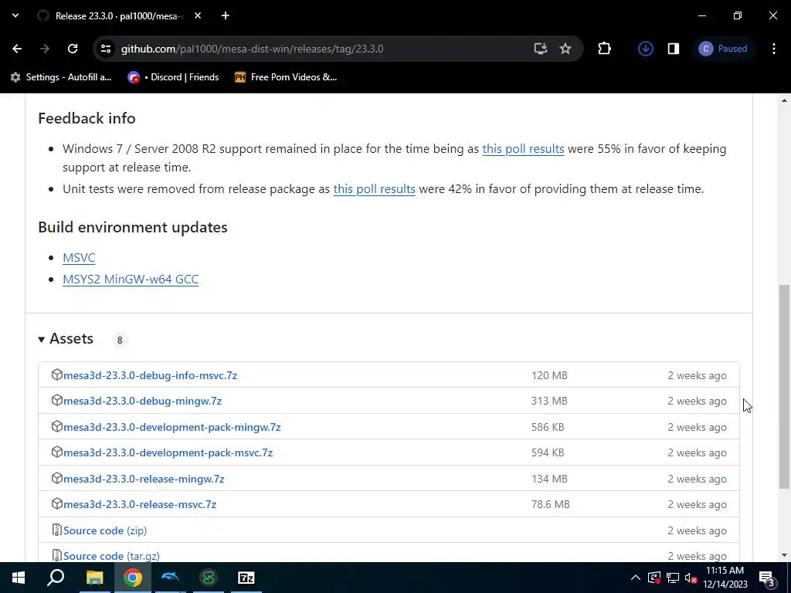Open the network tray icon
Screen dimensions: 791x593
[x=673, y=578]
